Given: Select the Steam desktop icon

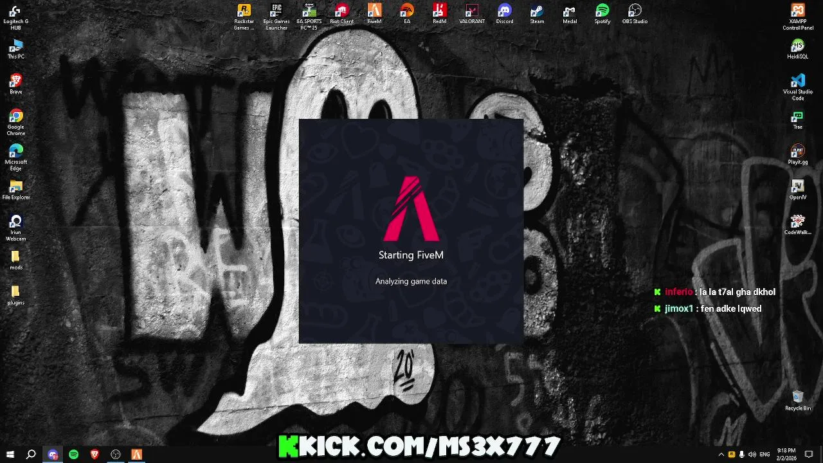Looking at the screenshot, I should 537,14.
